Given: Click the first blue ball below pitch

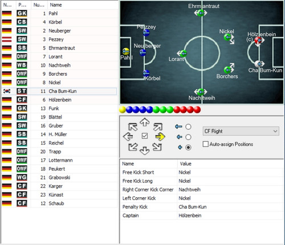Looking at the screenshot, I should point(129,109).
